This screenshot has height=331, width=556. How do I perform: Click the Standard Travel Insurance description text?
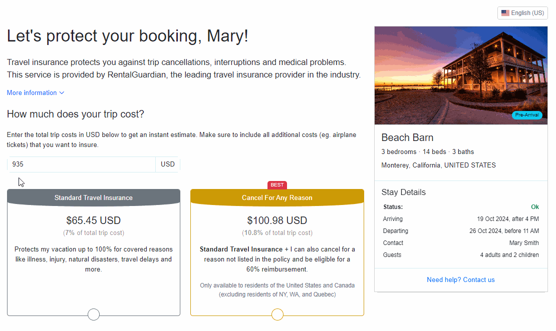94,259
